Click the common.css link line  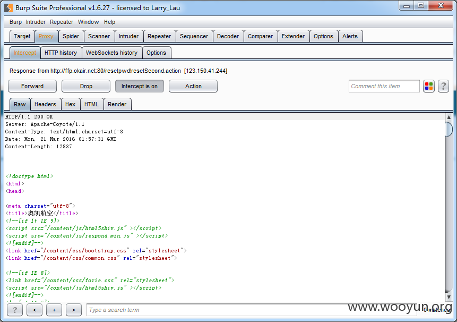point(91,258)
